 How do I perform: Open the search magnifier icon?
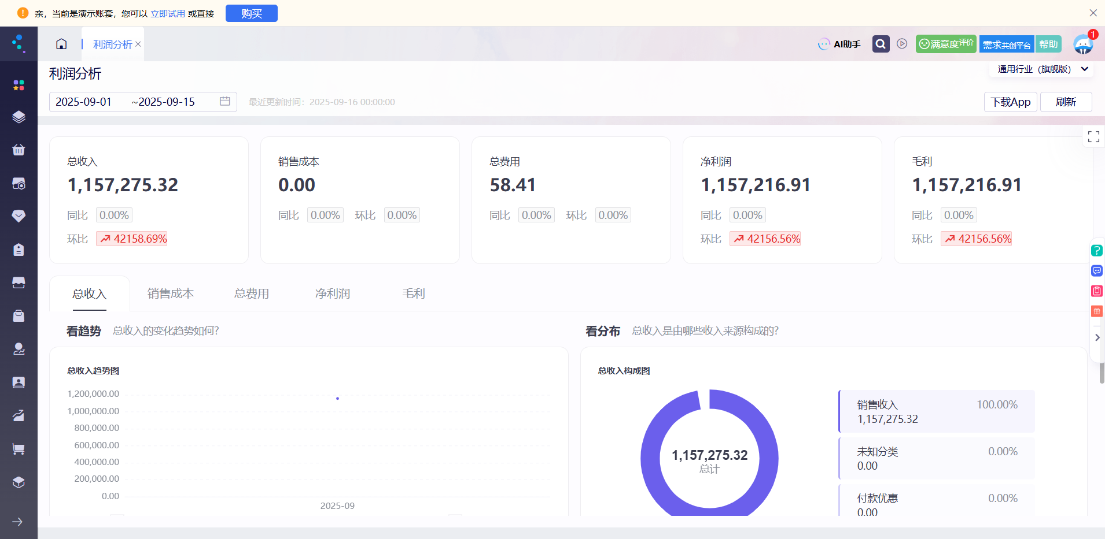click(x=881, y=44)
